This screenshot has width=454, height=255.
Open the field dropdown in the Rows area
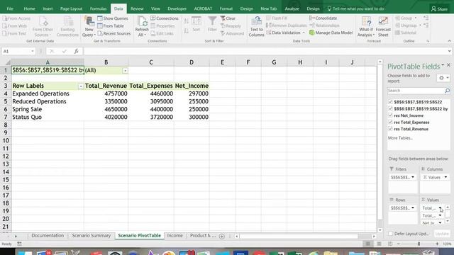413,208
